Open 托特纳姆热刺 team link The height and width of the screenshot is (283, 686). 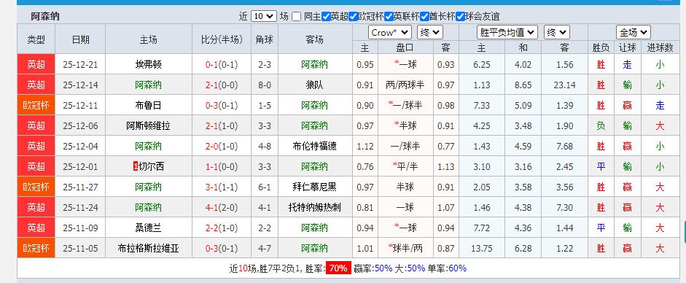[x=314, y=207]
